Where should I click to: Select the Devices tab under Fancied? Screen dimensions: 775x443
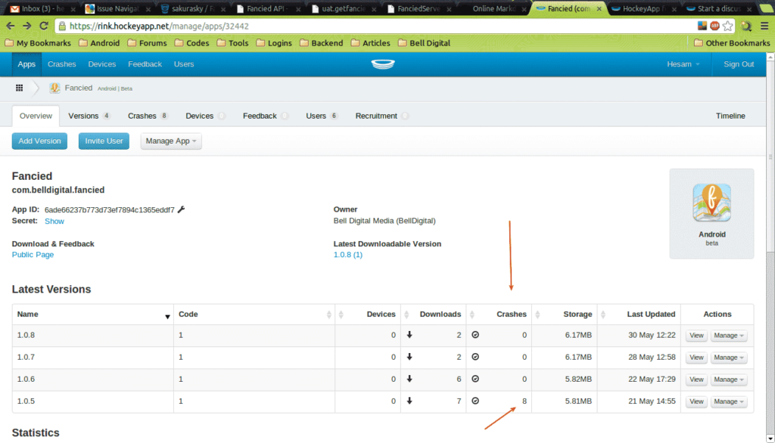point(205,116)
